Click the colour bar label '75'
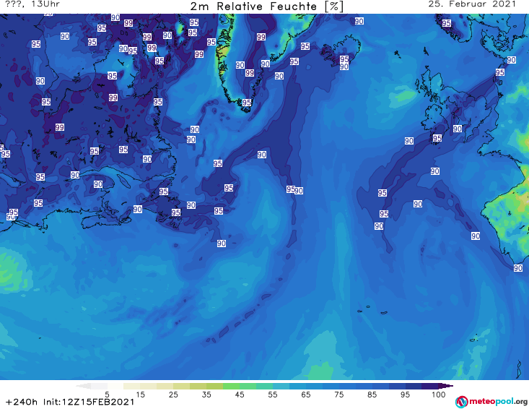Viewport: 529px width, 409px height. 338,395
